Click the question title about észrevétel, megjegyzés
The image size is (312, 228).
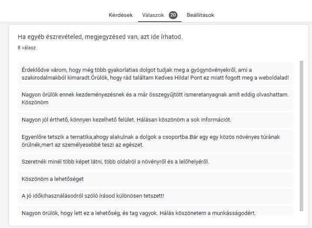pos(100,37)
